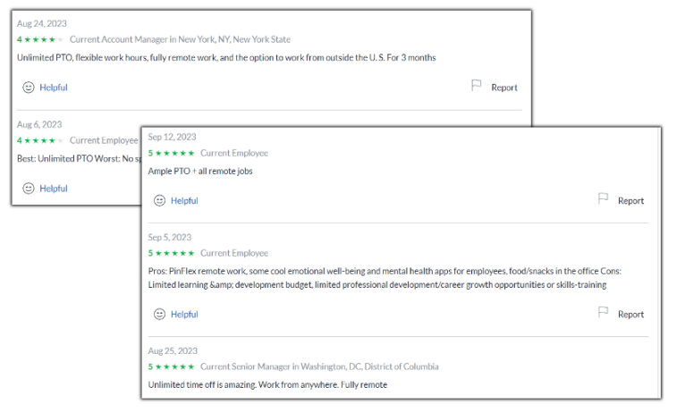This screenshot has height=412, width=685.
Task: Click the four-star rating of Aug 24 review
Action: pyautogui.click(x=40, y=39)
